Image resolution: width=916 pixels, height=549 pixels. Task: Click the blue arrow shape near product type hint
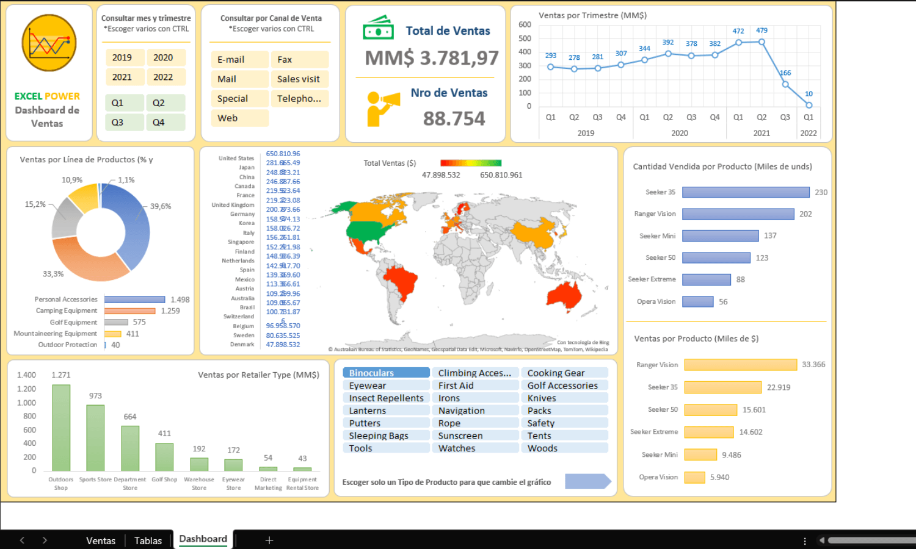coord(588,481)
